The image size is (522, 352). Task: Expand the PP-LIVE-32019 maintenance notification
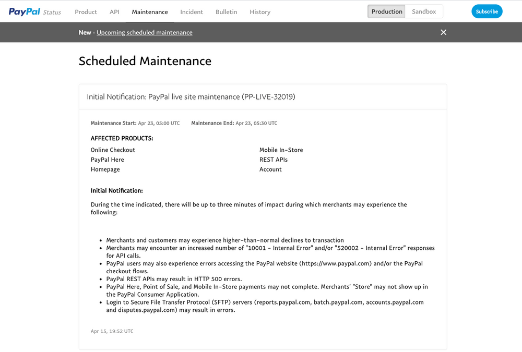point(191,96)
